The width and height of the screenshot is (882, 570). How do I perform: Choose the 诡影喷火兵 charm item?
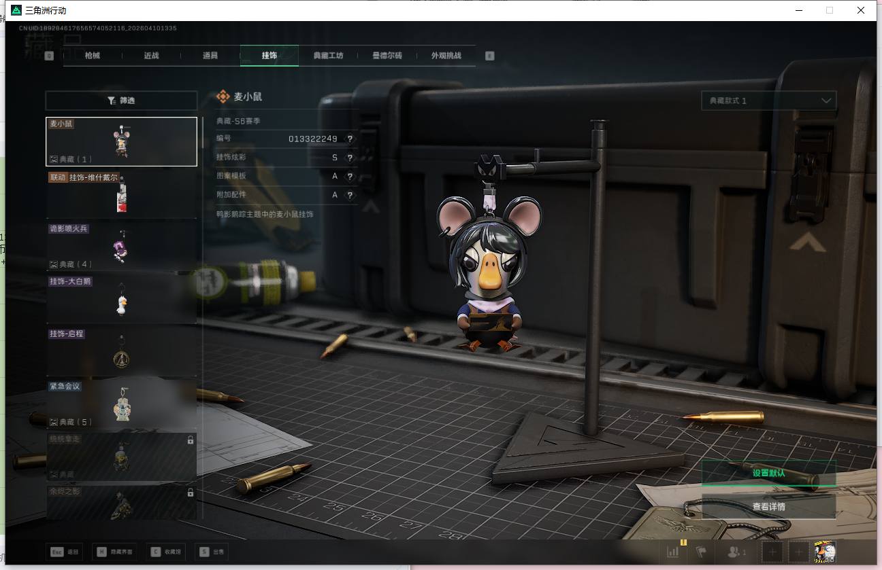121,246
